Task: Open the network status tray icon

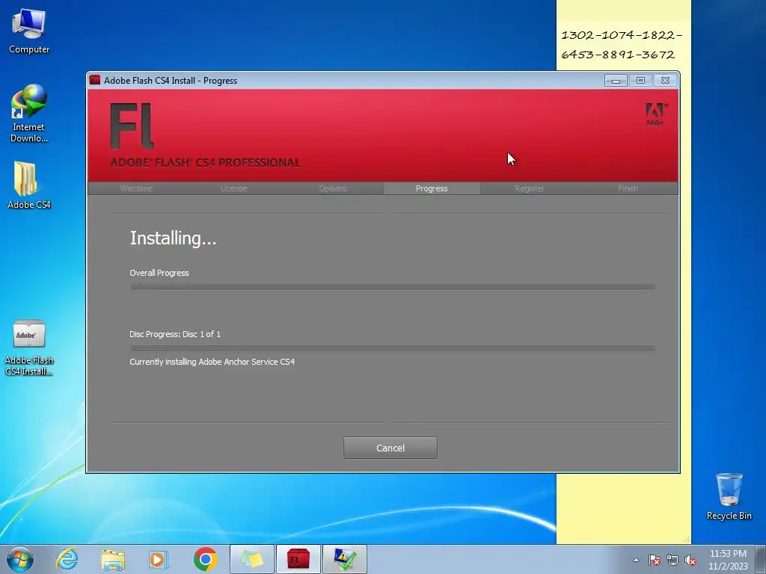Action: [672, 560]
